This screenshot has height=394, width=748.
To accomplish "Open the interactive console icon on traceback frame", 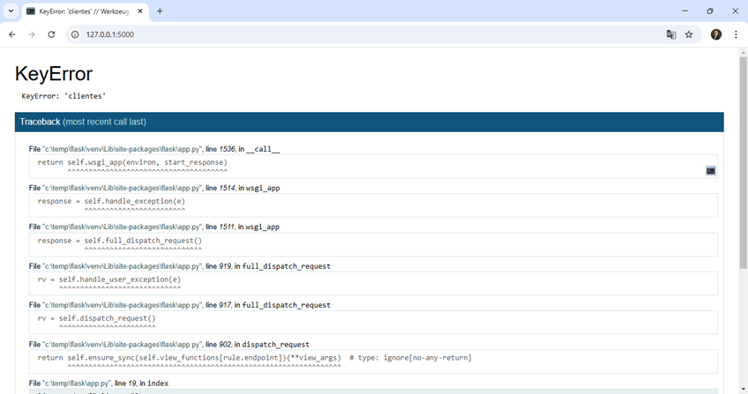I will tap(710, 170).
